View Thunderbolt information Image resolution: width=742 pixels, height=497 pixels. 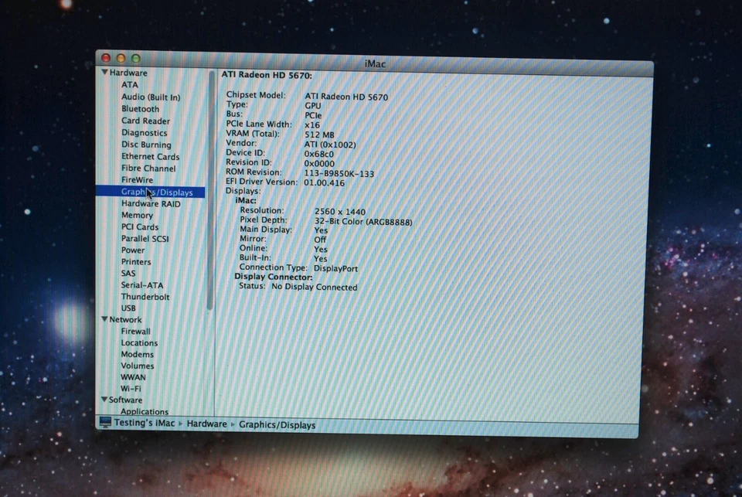pos(145,296)
